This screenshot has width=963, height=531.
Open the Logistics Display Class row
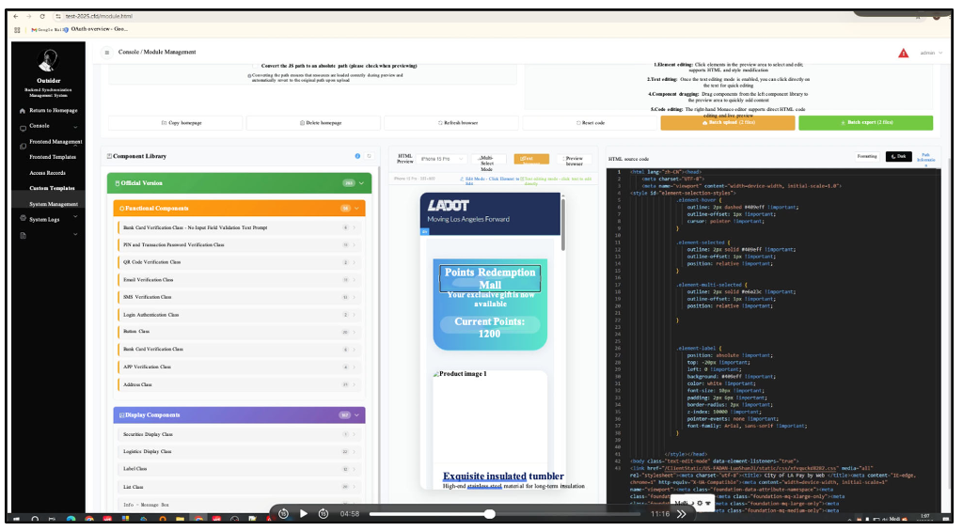[x=238, y=452]
